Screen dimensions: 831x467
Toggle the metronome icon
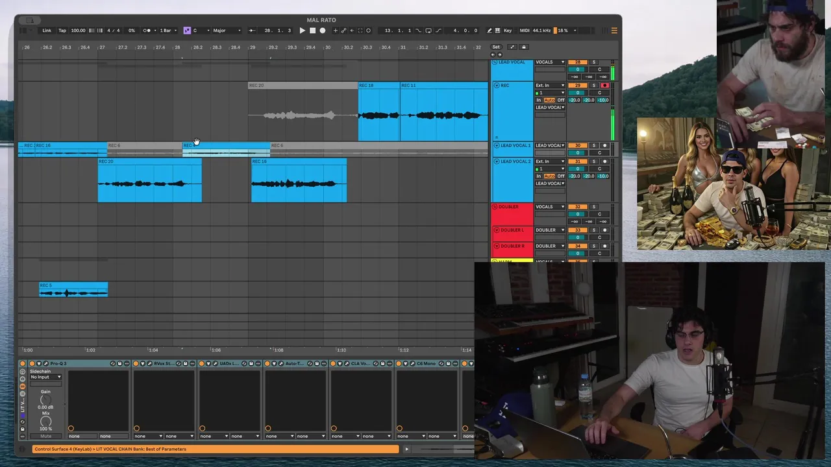click(x=147, y=30)
